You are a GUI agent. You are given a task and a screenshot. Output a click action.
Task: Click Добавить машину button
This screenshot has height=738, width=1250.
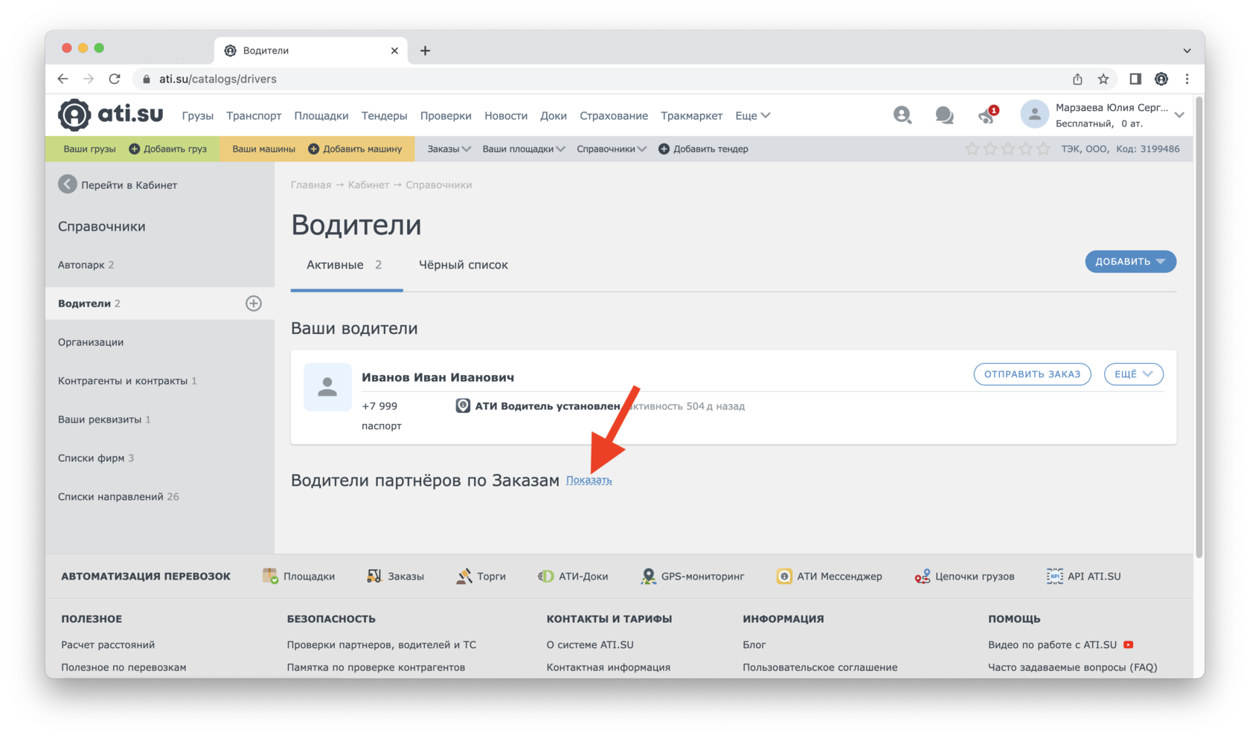point(355,149)
